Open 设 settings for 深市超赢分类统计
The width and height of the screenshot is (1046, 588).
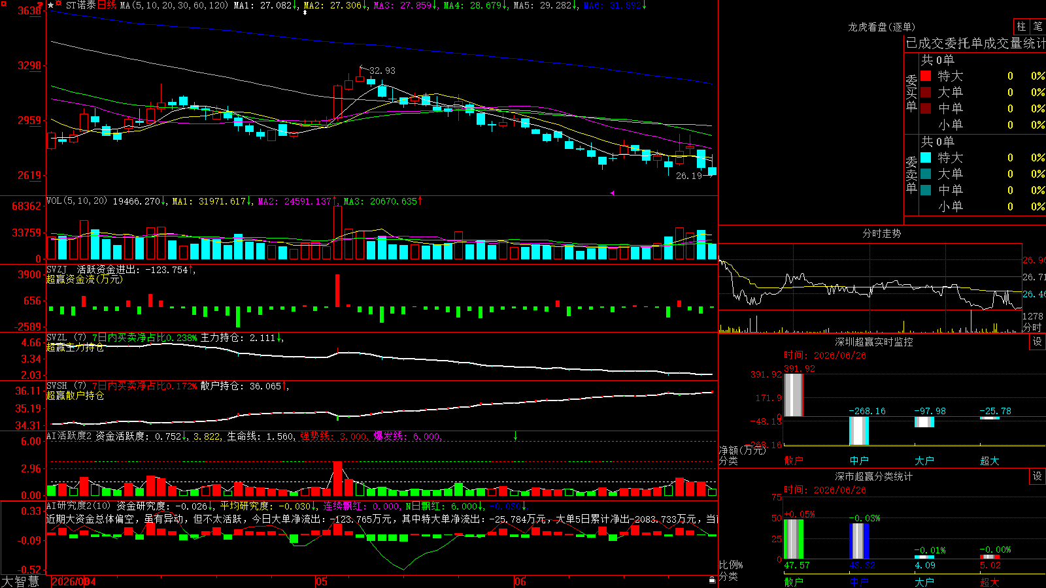pyautogui.click(x=1038, y=476)
